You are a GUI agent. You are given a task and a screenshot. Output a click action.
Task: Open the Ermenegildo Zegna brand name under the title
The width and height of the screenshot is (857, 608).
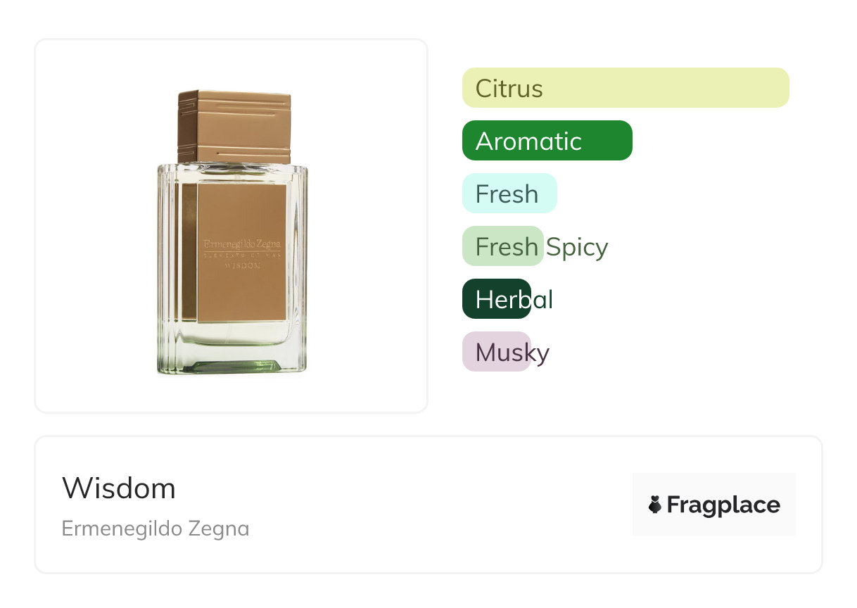coord(155,528)
